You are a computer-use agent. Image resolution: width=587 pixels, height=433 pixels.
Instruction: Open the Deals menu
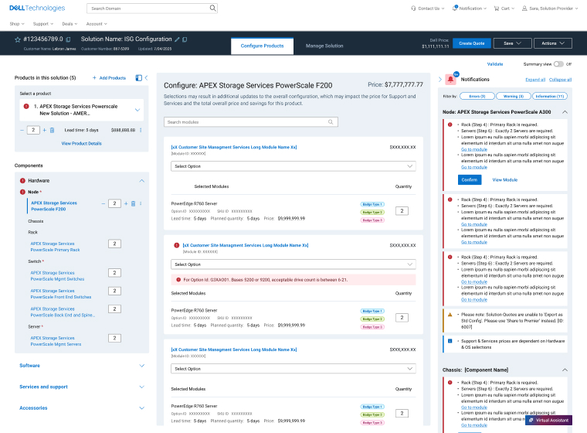(70, 24)
